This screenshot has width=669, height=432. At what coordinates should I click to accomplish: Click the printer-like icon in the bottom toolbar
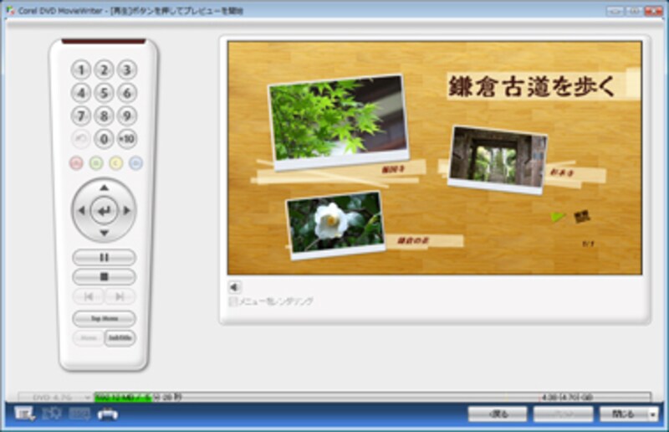point(108,414)
